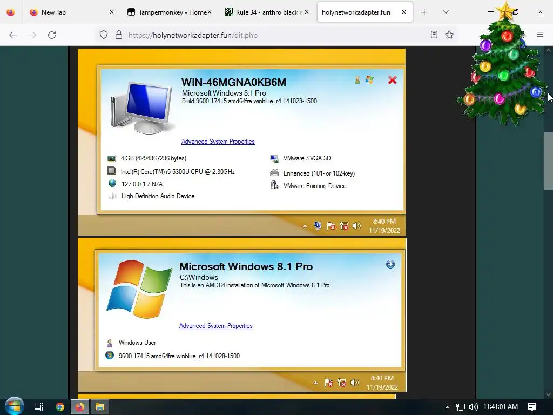The height and width of the screenshot is (415, 553).
Task: Click the URL address bar field
Action: 275,35
